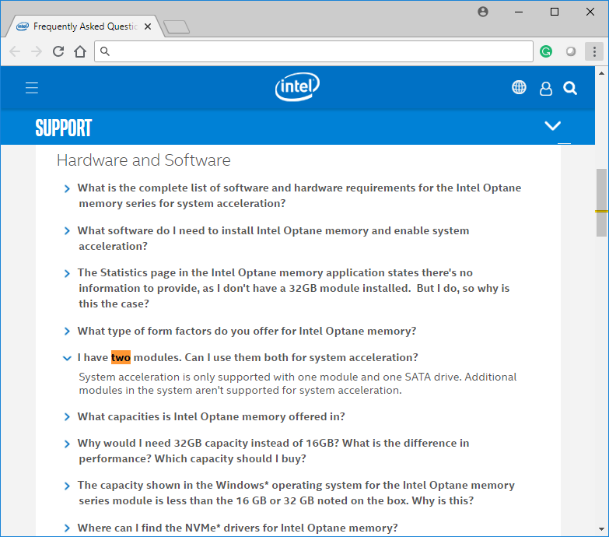Click the browser back arrow
Image resolution: width=609 pixels, height=537 pixels.
[x=14, y=51]
